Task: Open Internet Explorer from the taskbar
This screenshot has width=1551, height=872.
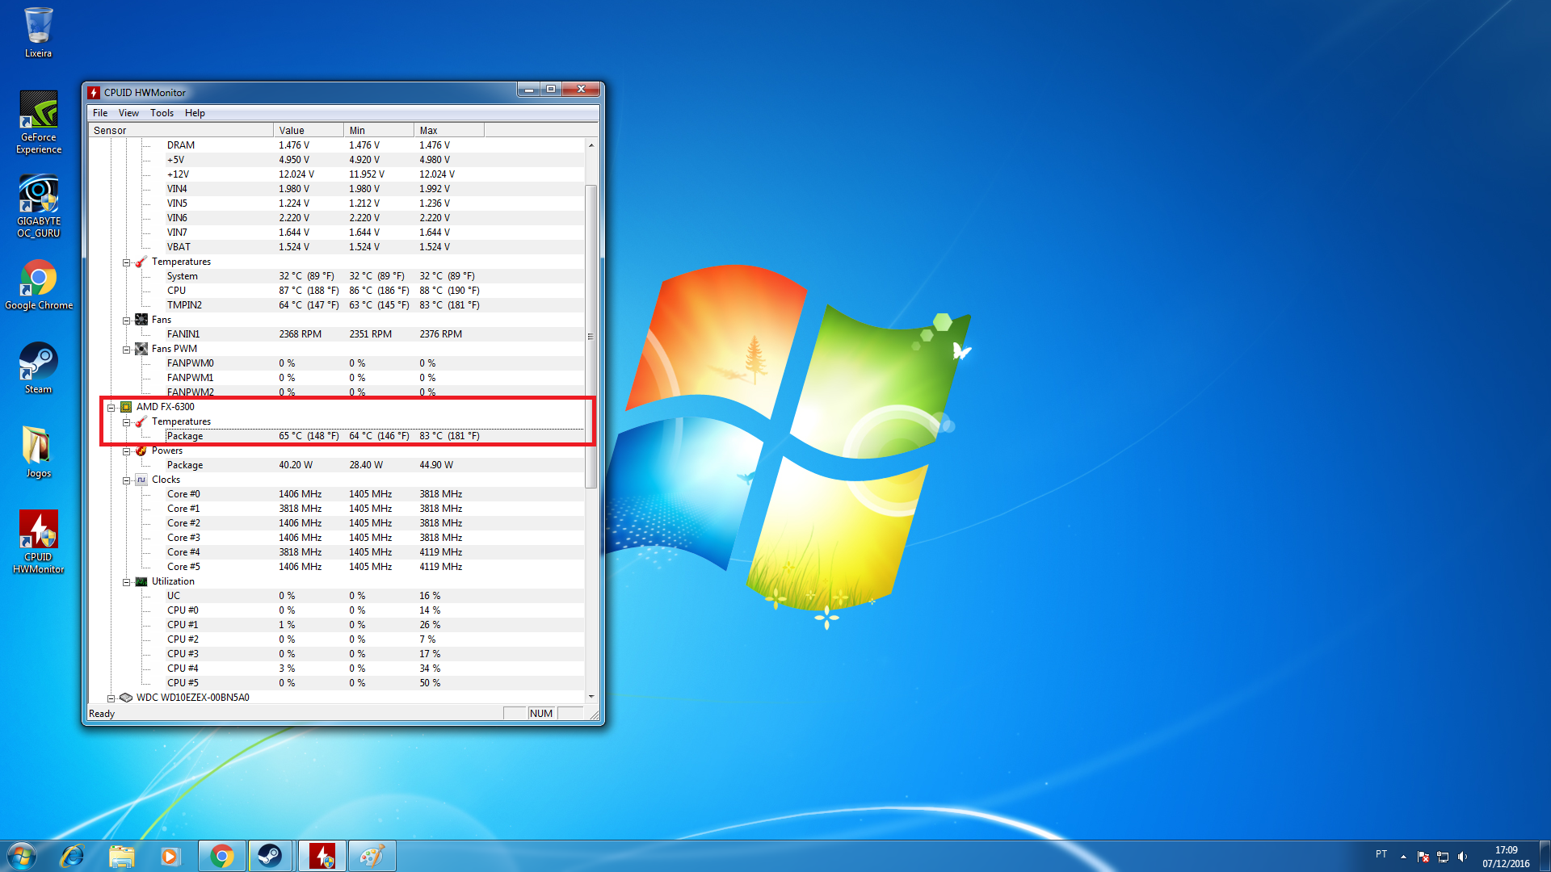Action: [x=72, y=856]
